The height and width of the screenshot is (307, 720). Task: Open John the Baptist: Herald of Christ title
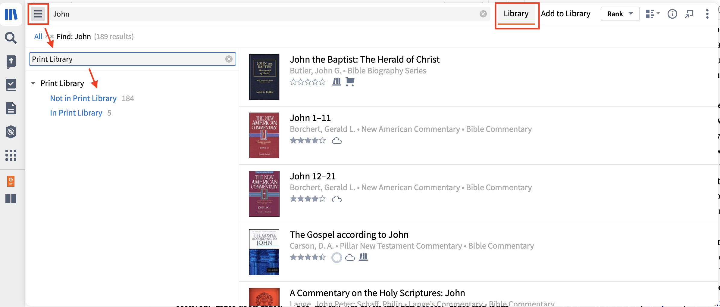(365, 60)
